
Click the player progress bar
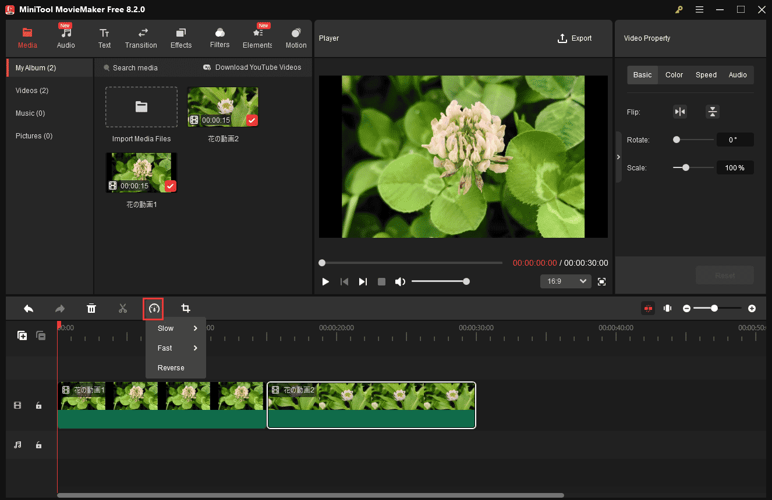tap(410, 263)
